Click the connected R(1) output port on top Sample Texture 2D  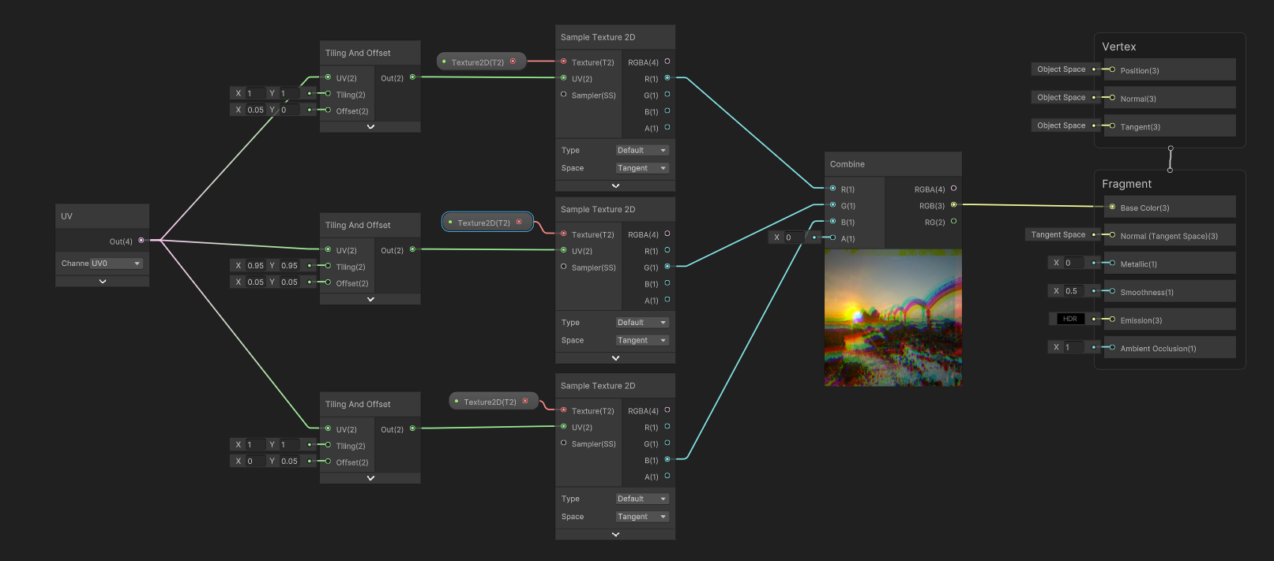pos(667,78)
